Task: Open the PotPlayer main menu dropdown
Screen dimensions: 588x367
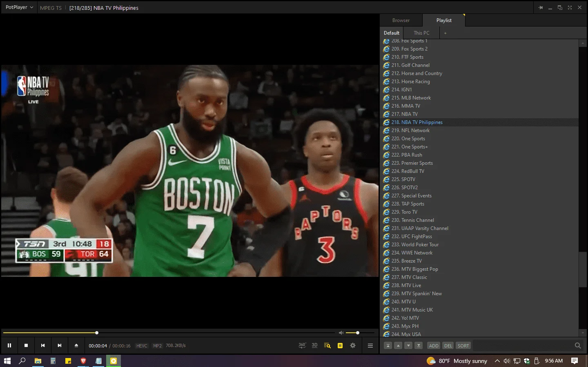Action: pyautogui.click(x=19, y=7)
